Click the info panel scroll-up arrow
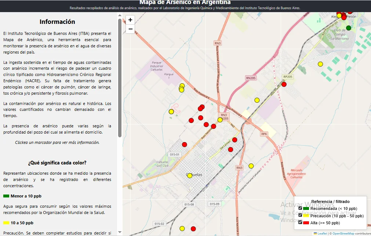 pyautogui.click(x=120, y=15)
